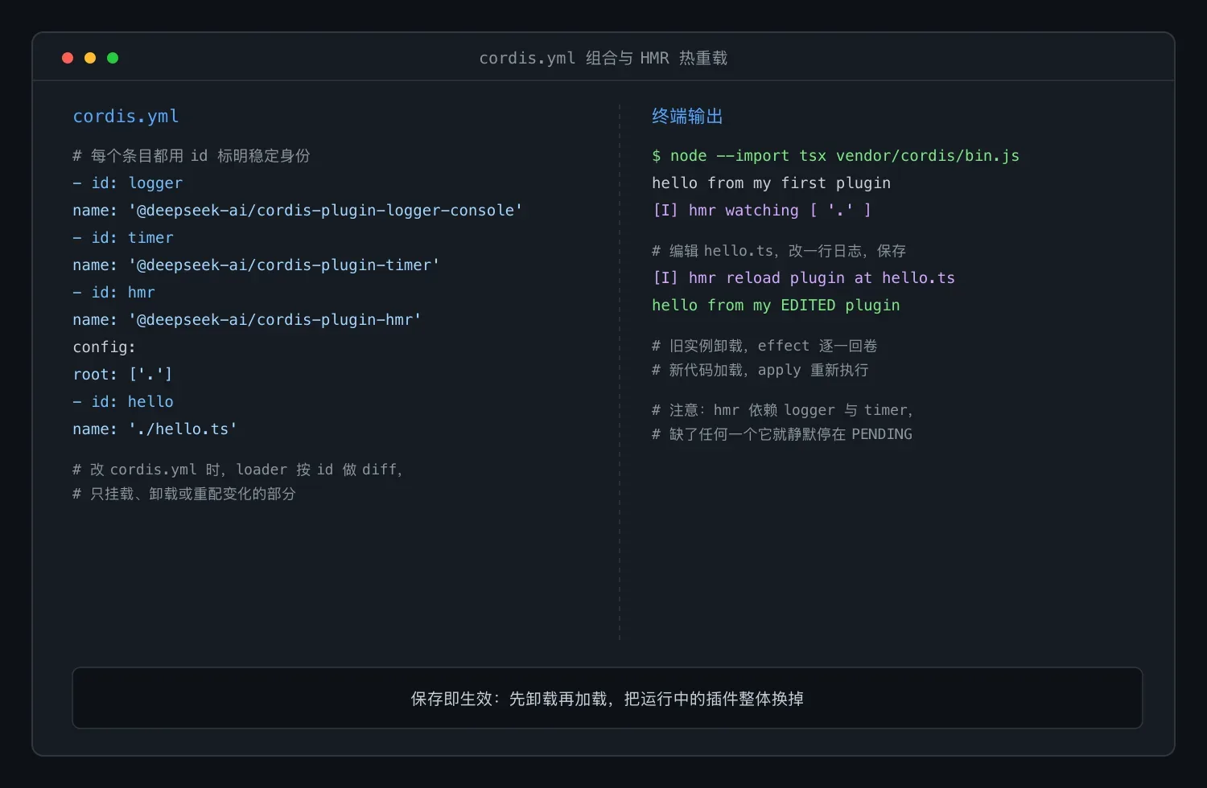Click the window title 'cordis.yml 组合与 HMR 热重载'
Image resolution: width=1207 pixels, height=788 pixels.
(x=603, y=58)
